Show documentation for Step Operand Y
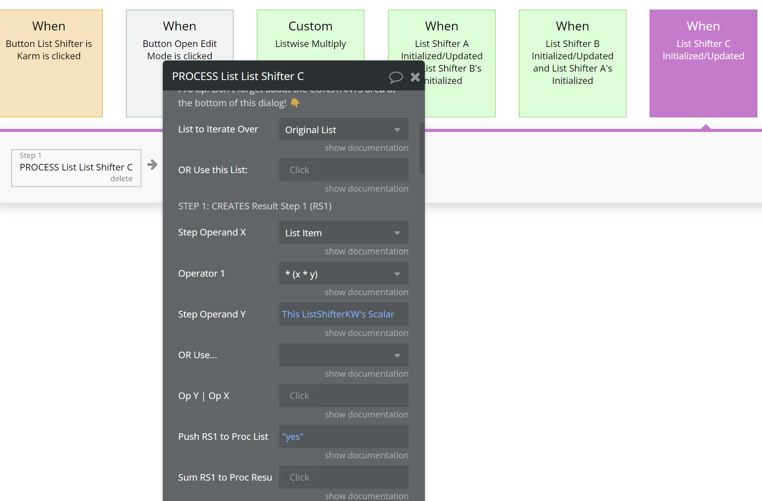The height and width of the screenshot is (501, 762). coord(366,333)
